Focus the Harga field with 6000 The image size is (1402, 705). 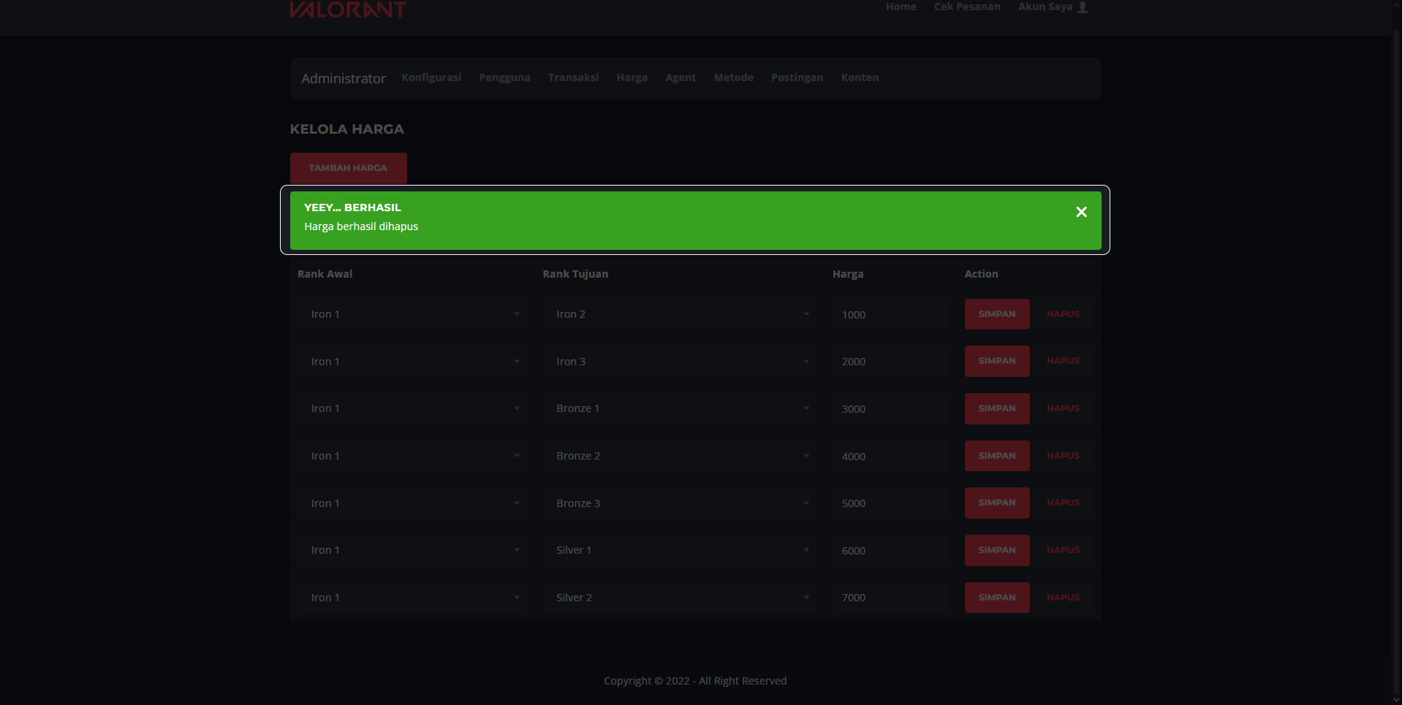[890, 550]
